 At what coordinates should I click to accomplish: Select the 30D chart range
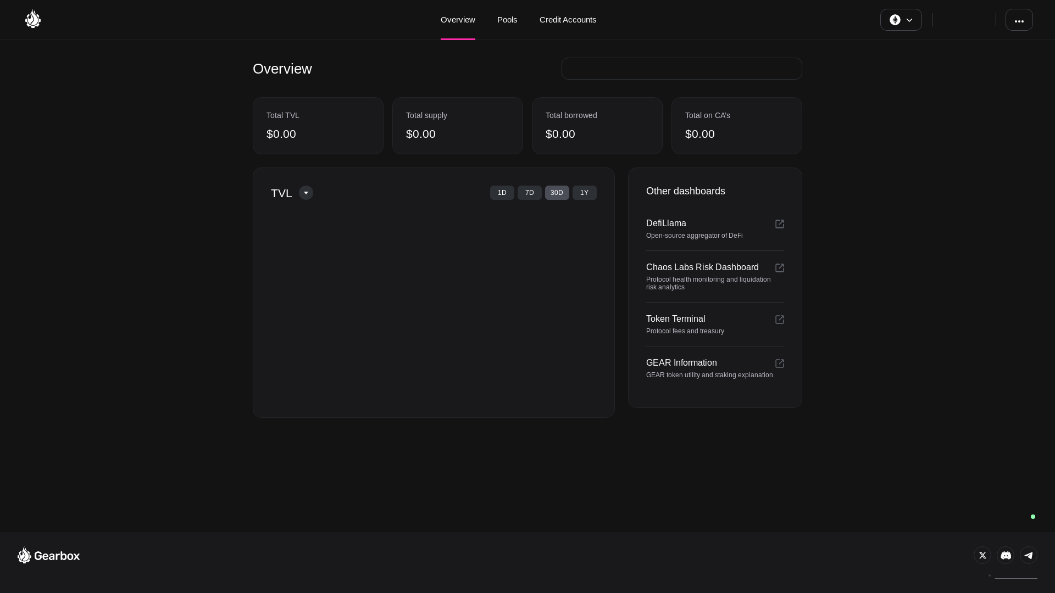click(557, 193)
